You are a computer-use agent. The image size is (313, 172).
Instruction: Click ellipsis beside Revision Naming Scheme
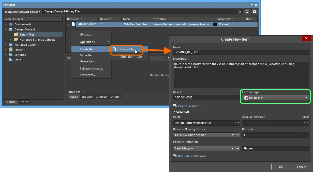(237, 135)
